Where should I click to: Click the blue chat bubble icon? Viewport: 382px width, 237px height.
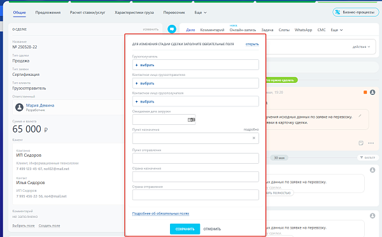coord(172,29)
